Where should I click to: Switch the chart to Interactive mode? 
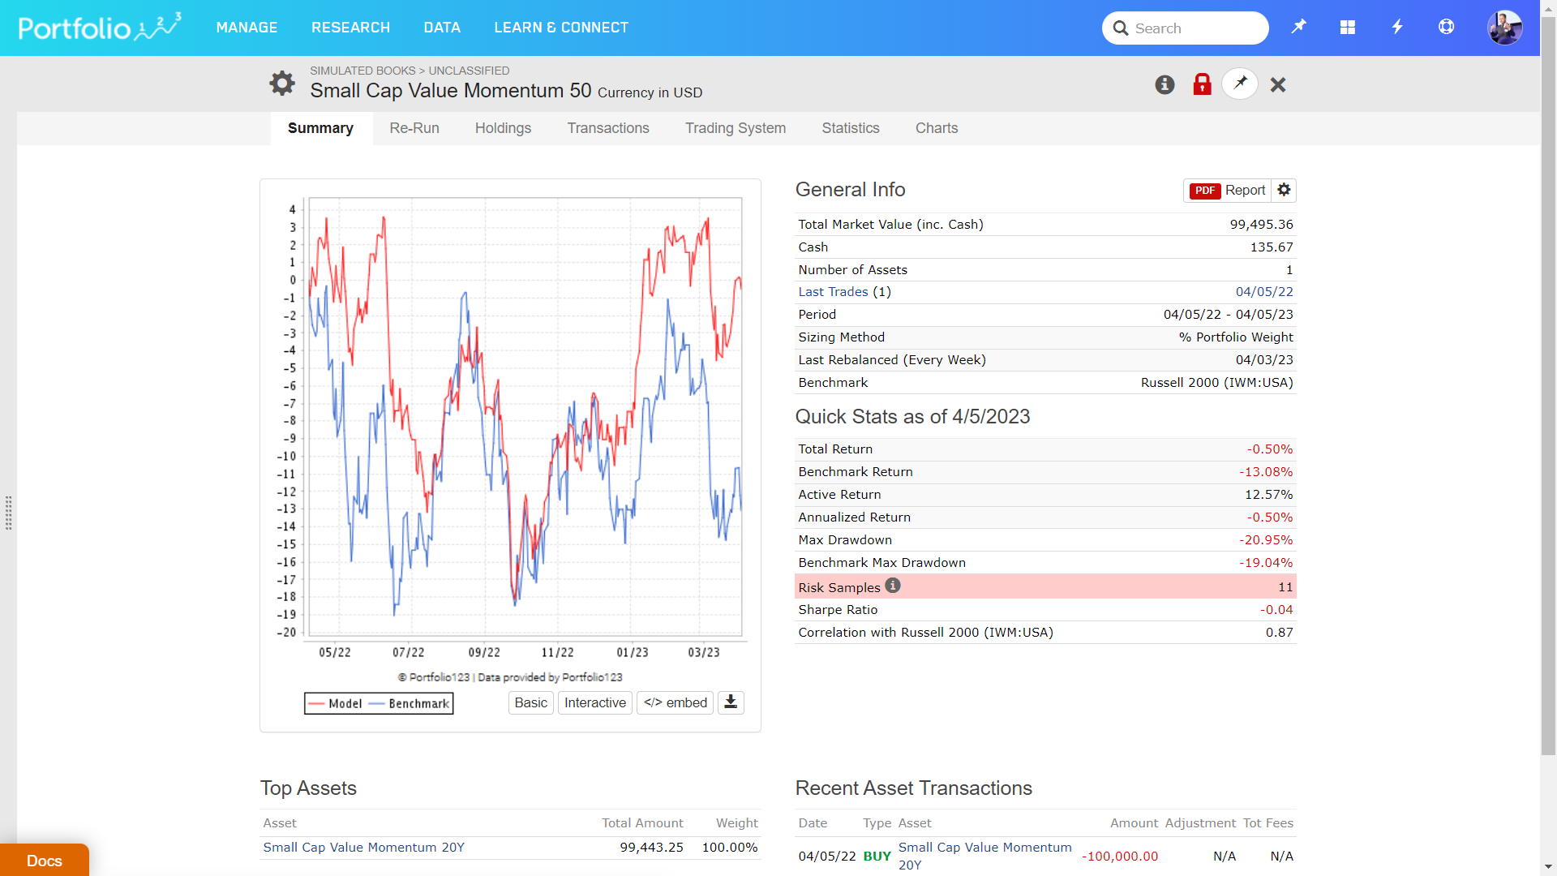click(x=594, y=702)
